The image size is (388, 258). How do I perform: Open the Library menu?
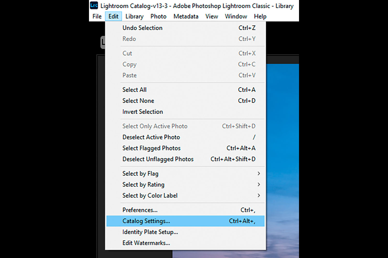click(x=134, y=17)
